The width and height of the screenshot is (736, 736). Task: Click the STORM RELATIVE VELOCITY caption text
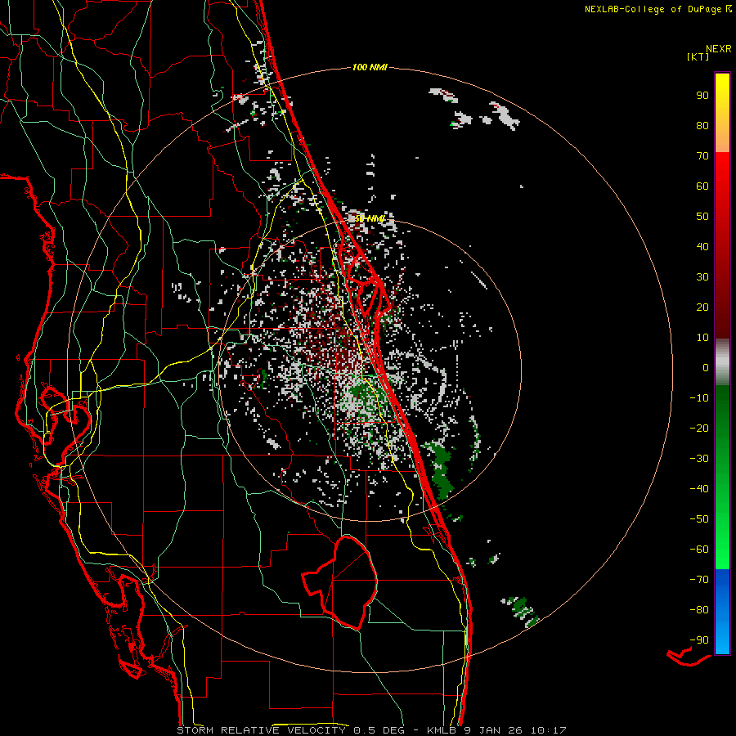263,730
